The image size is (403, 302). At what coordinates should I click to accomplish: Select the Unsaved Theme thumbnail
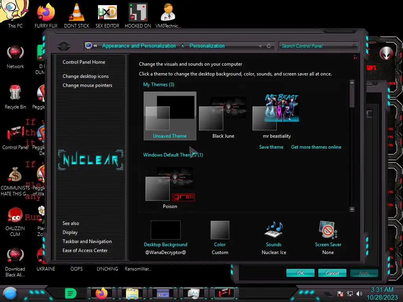point(170,116)
